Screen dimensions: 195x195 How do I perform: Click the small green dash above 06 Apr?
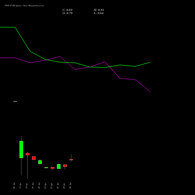click(x=15, y=101)
